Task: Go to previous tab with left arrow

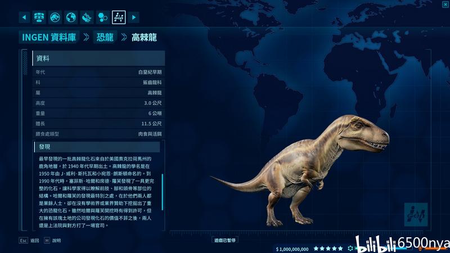Action: (24, 17)
